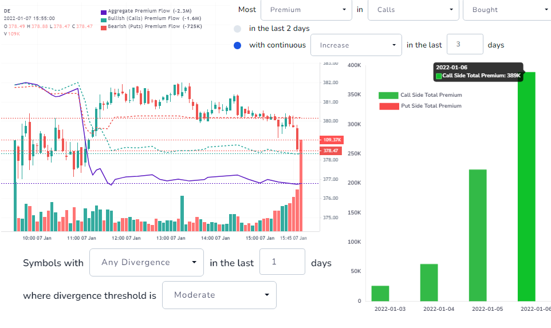The image size is (551, 328).
Task: Toggle the Put Side Total Premium legend swatch
Action: pos(389,106)
